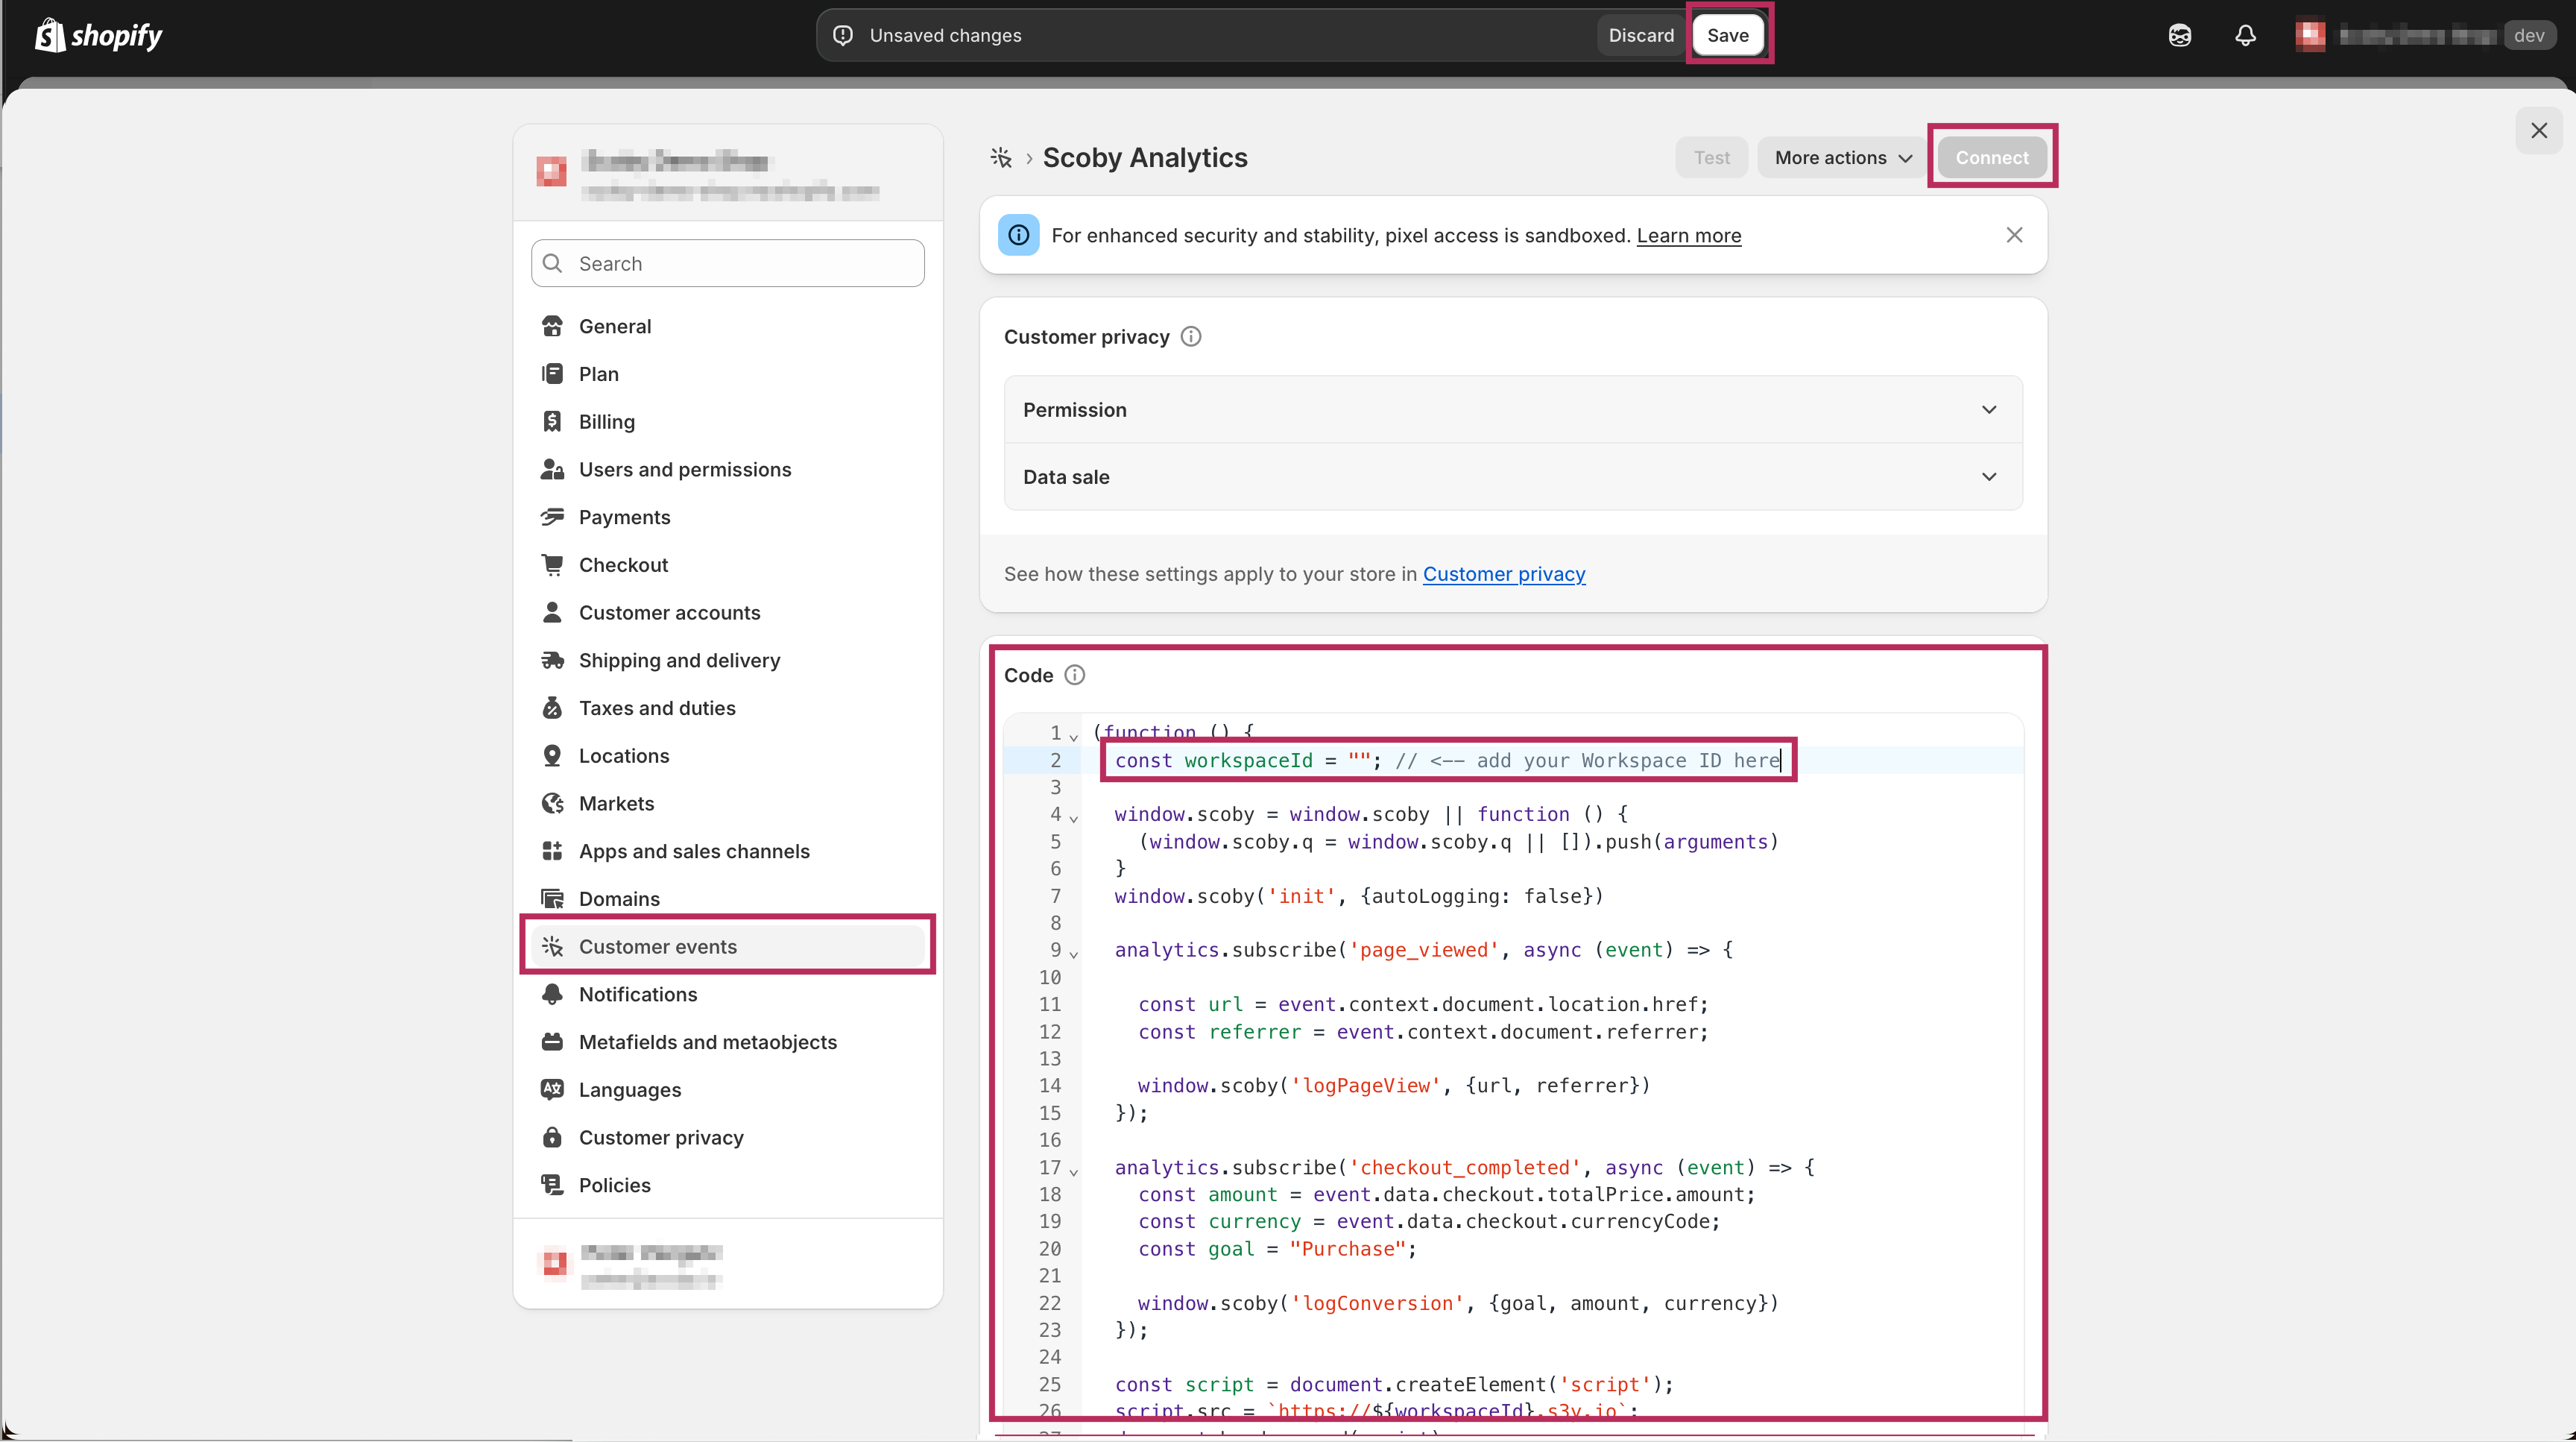Follow the Customer privacy link
Viewport: 2576px width, 1442px height.
point(1503,574)
